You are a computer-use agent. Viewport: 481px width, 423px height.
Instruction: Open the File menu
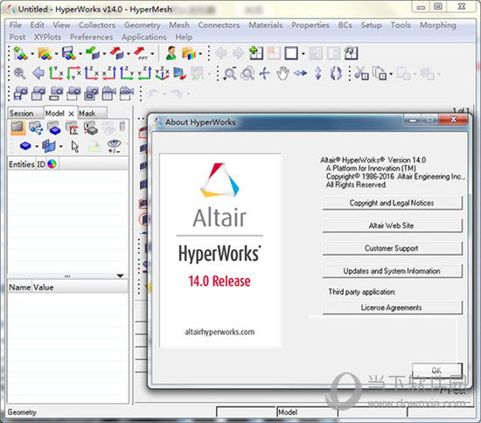point(16,24)
